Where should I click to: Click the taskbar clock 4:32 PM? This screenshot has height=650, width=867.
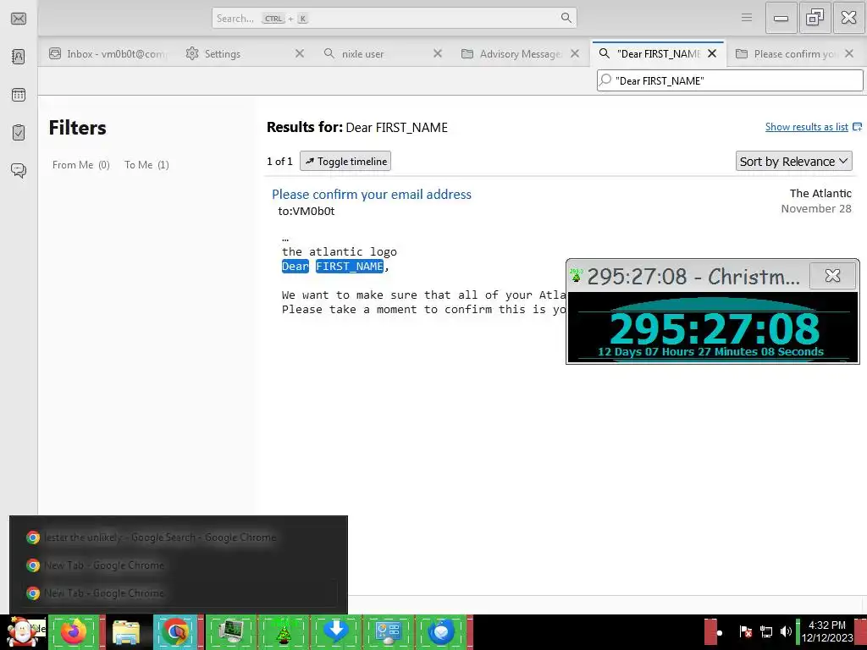click(x=827, y=631)
